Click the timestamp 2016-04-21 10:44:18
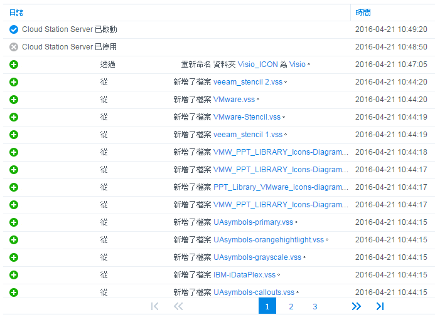 point(391,152)
